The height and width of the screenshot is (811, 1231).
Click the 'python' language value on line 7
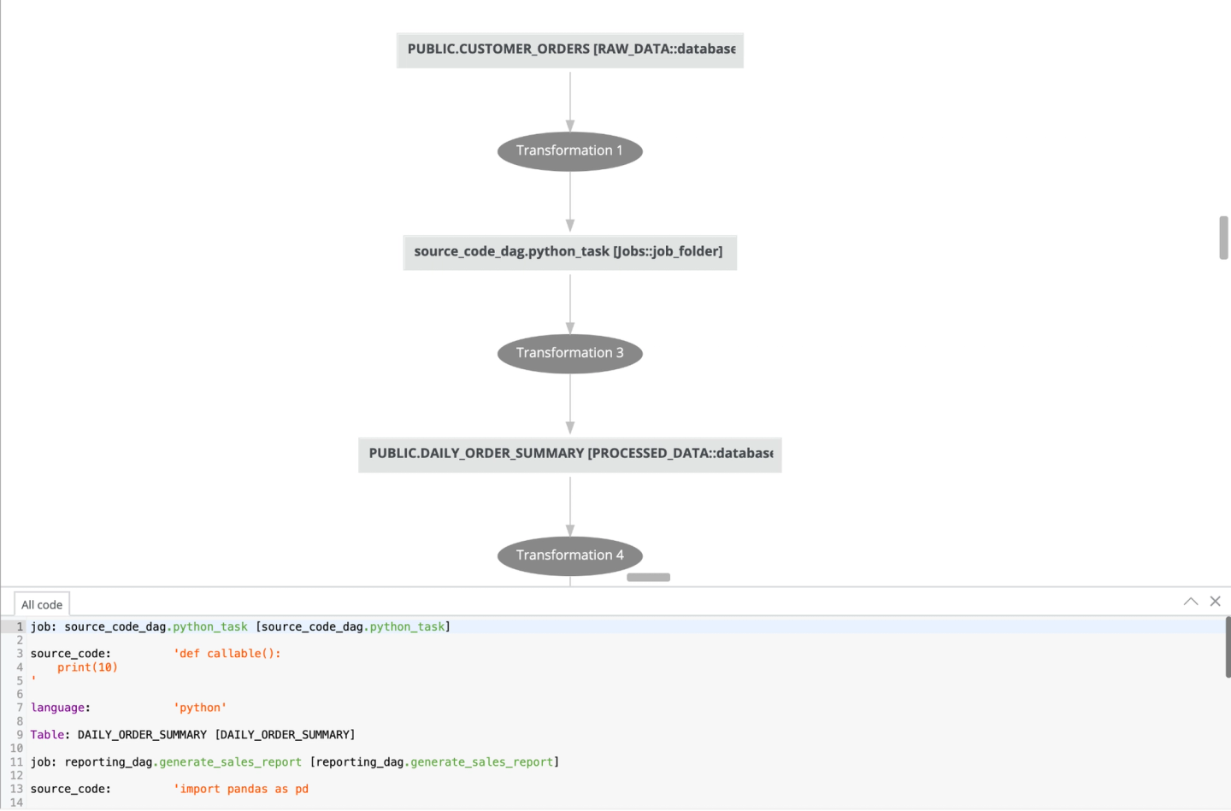point(199,707)
